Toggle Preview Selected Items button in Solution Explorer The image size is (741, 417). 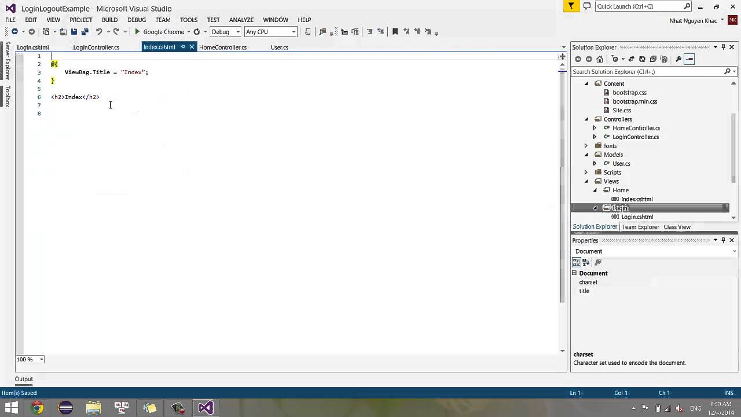(689, 59)
